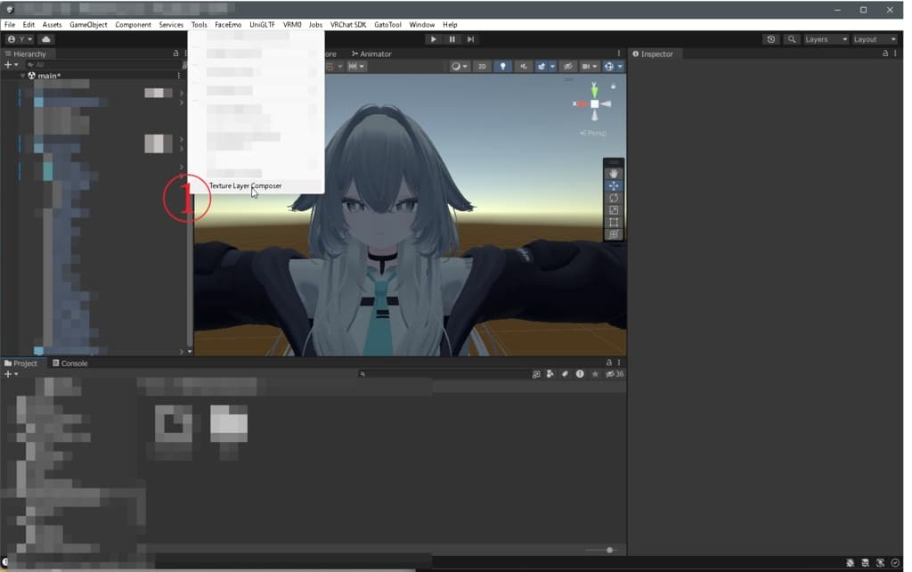This screenshot has height=572, width=912.
Task: Toggle scene lighting lightbulb button
Action: coord(502,67)
